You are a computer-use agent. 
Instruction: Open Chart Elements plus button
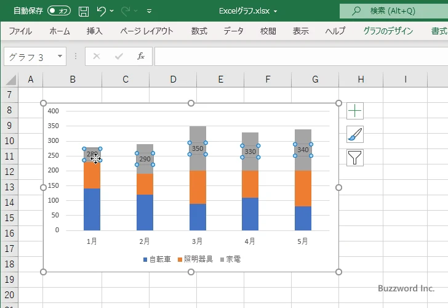coord(355,111)
